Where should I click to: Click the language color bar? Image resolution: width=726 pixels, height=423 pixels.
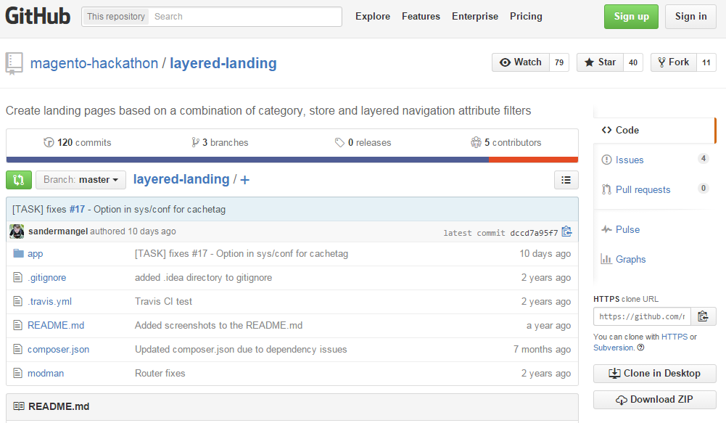[x=292, y=160]
